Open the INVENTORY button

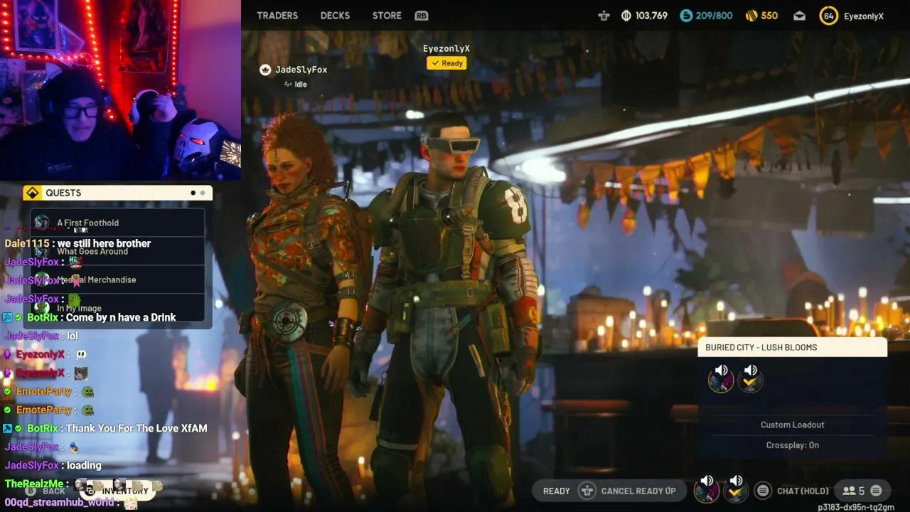[x=117, y=491]
